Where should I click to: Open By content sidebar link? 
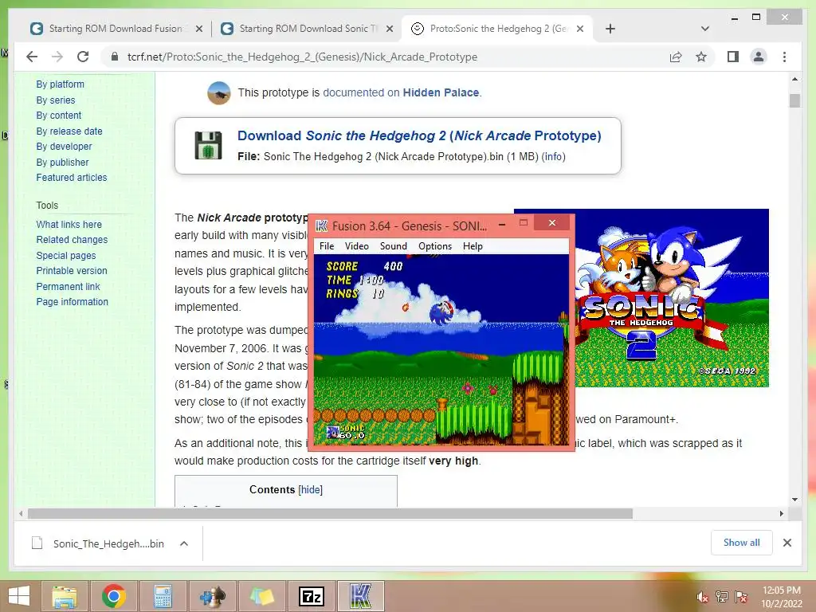59,116
